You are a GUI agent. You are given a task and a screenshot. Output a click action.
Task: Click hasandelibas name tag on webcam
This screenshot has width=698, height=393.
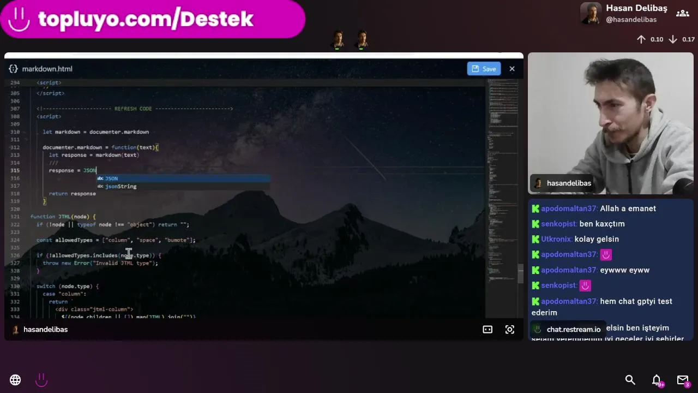pyautogui.click(x=563, y=183)
